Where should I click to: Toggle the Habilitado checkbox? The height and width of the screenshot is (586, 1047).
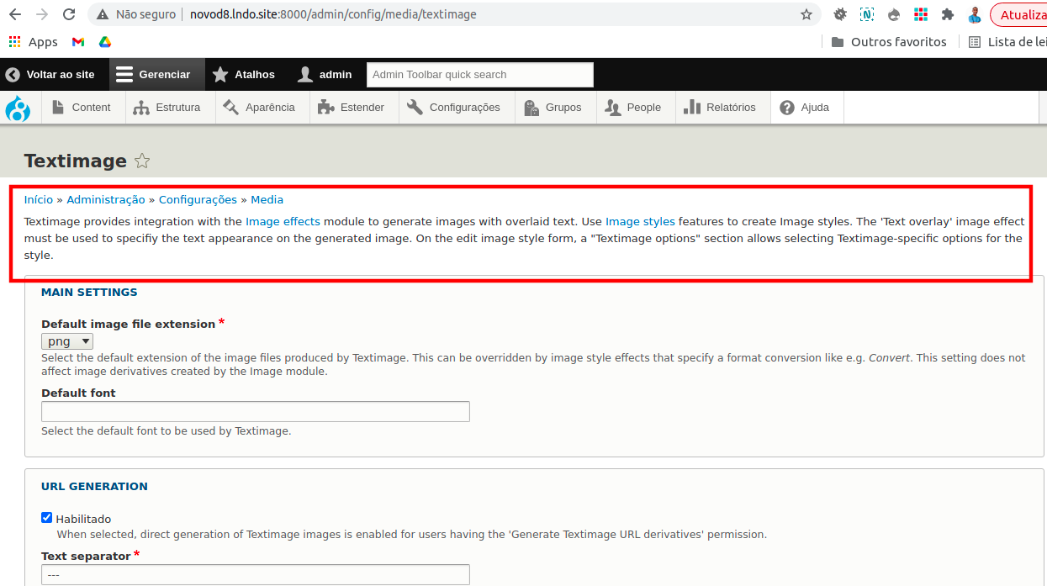tap(47, 518)
